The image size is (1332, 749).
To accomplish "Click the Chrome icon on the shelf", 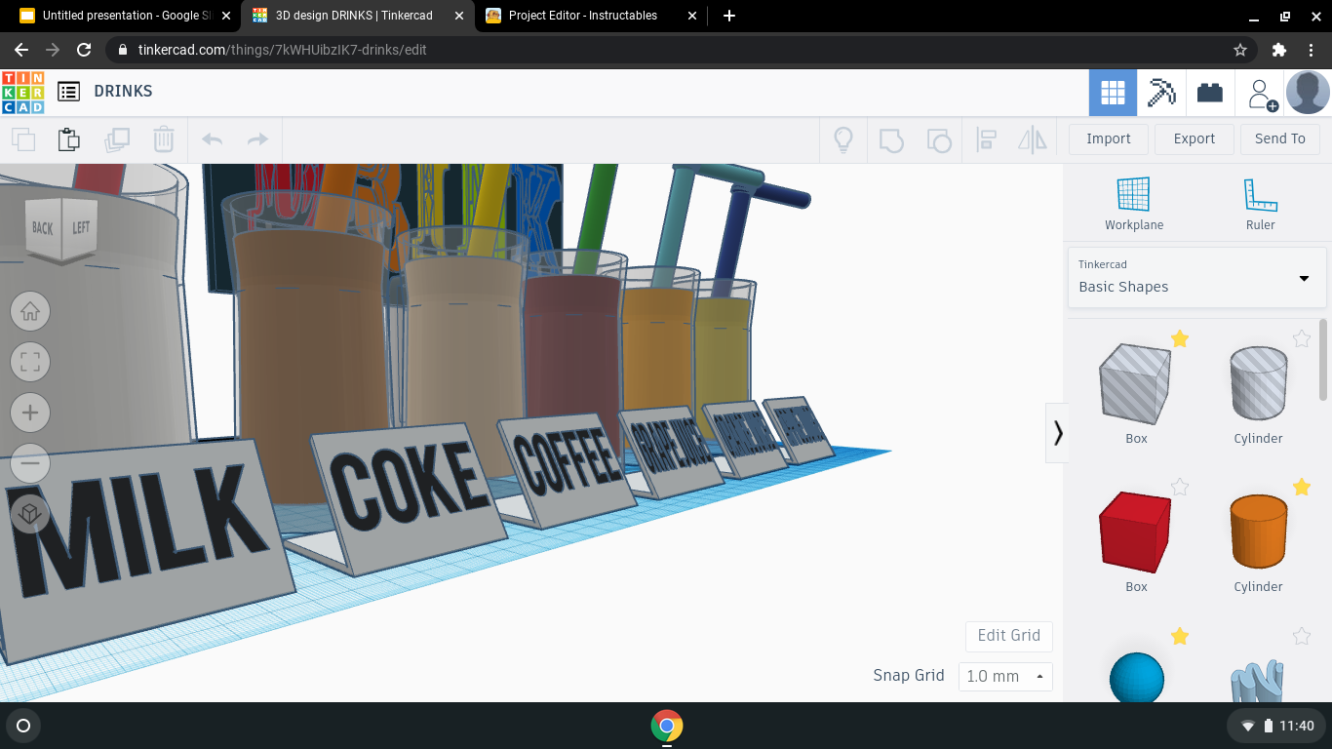I will 667,726.
